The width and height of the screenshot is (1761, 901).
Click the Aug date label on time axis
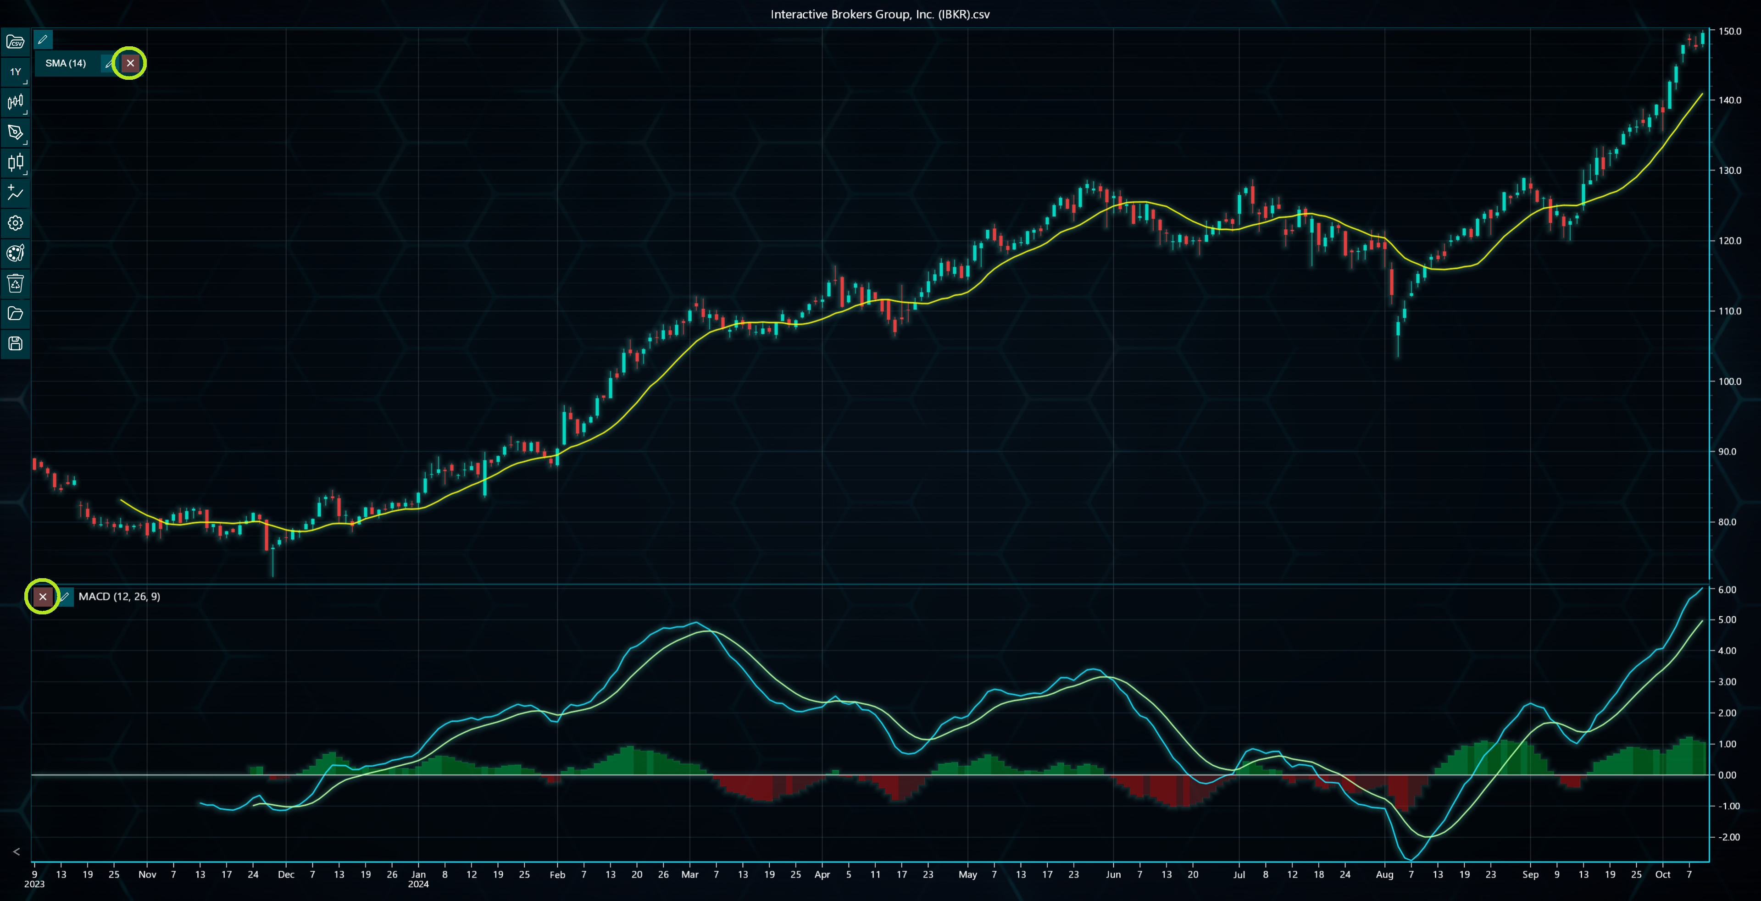tap(1384, 874)
